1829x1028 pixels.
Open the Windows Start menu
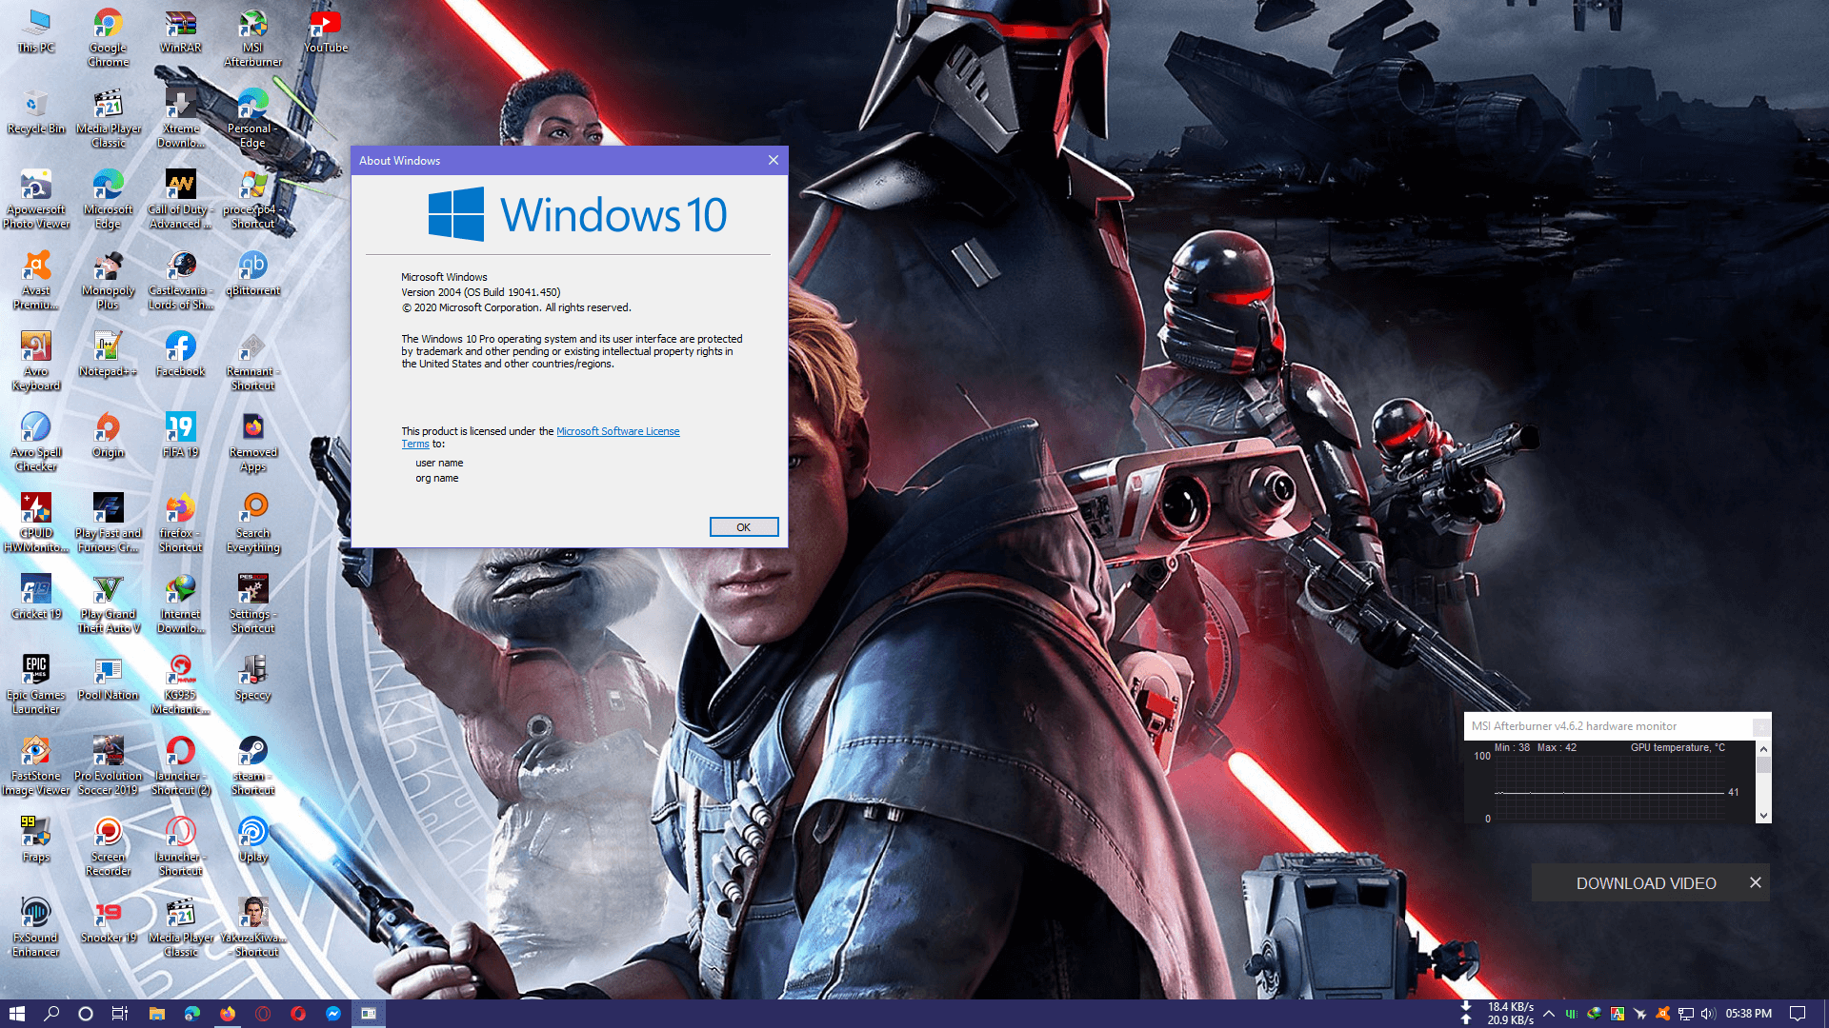16,1014
